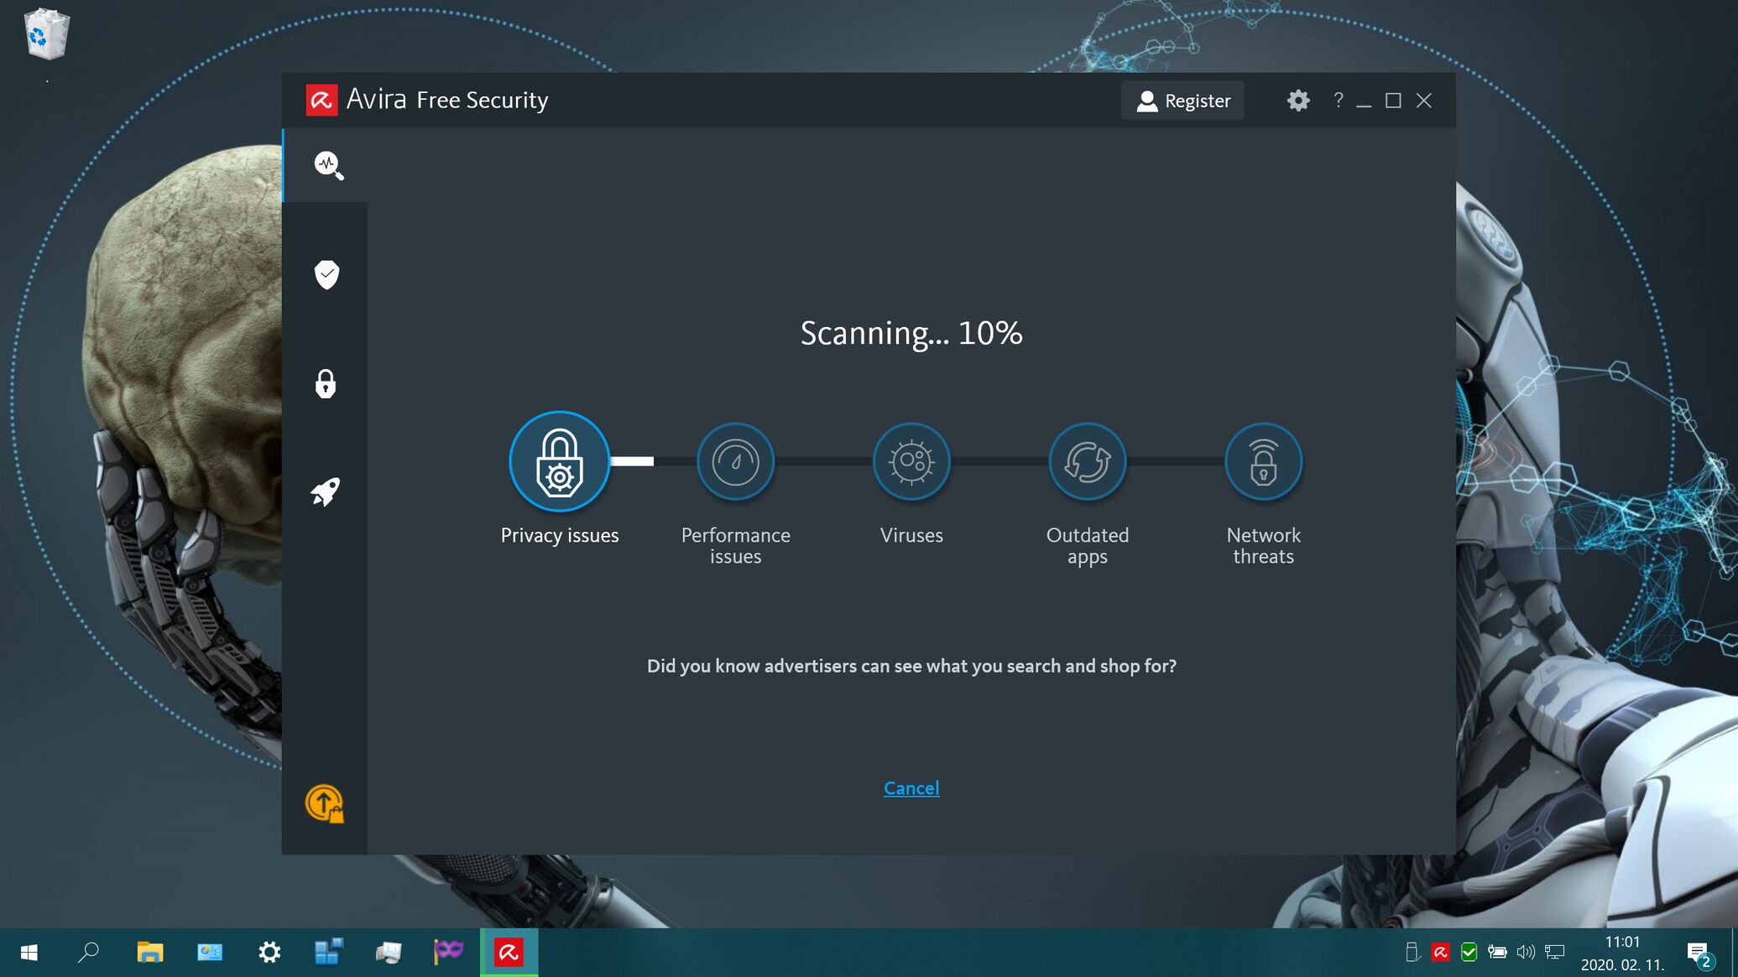Open the Windows Start menu
The width and height of the screenshot is (1738, 977).
[29, 953]
